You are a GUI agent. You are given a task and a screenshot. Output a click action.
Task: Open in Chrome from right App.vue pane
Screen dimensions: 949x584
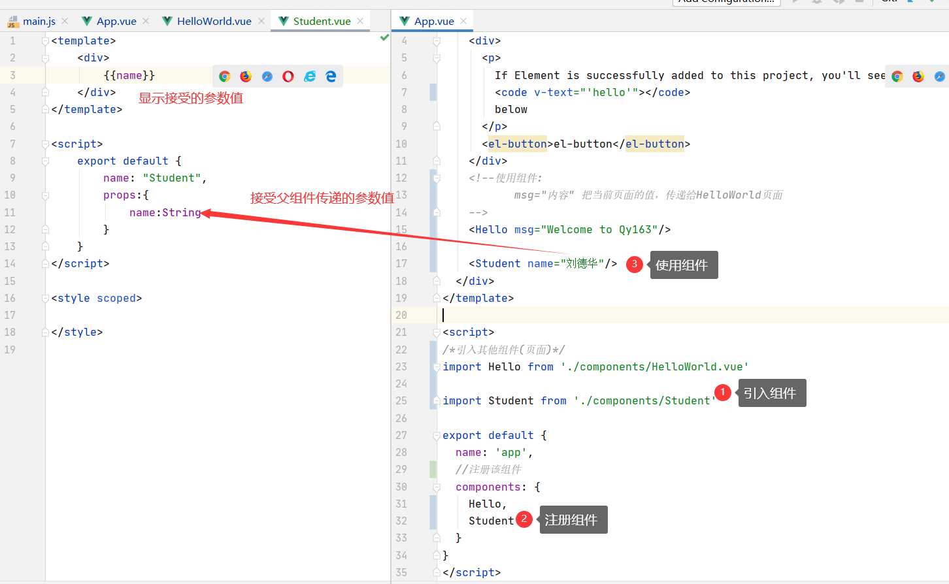(x=897, y=76)
